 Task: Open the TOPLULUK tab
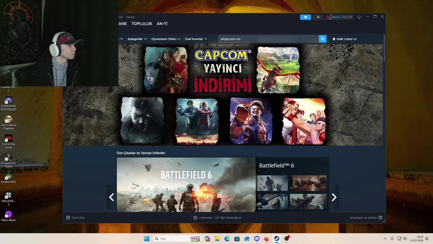coord(142,24)
